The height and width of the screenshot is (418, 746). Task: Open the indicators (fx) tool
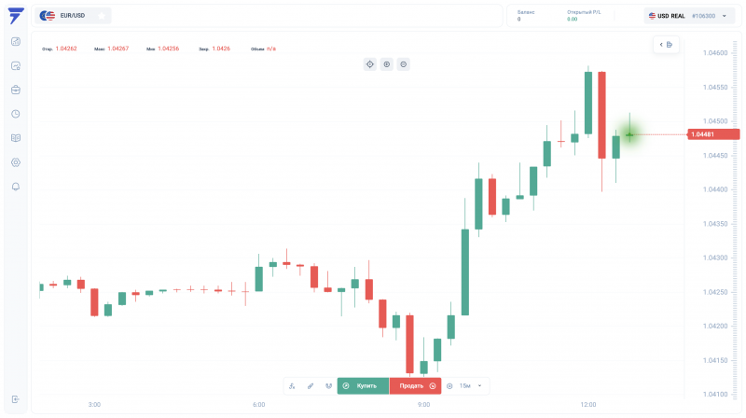tap(292, 386)
